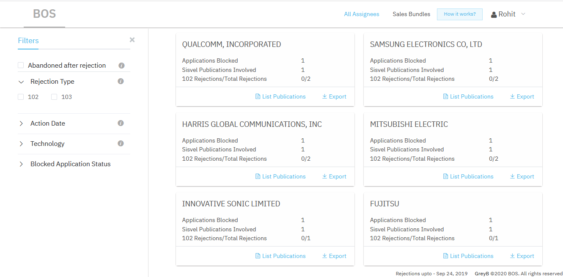Enable Abandoned after rejection checkbox

pyautogui.click(x=21, y=65)
